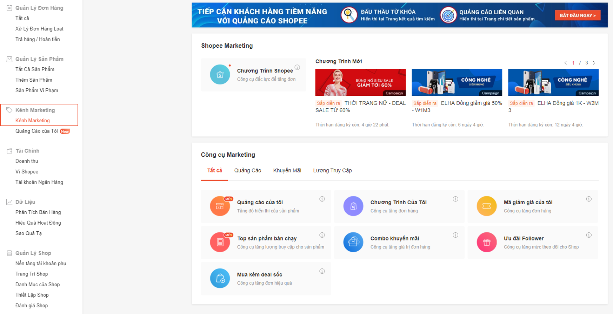Image resolution: width=613 pixels, height=314 pixels.
Task: Click the Tài Chính wallet icon
Action: tap(9, 151)
